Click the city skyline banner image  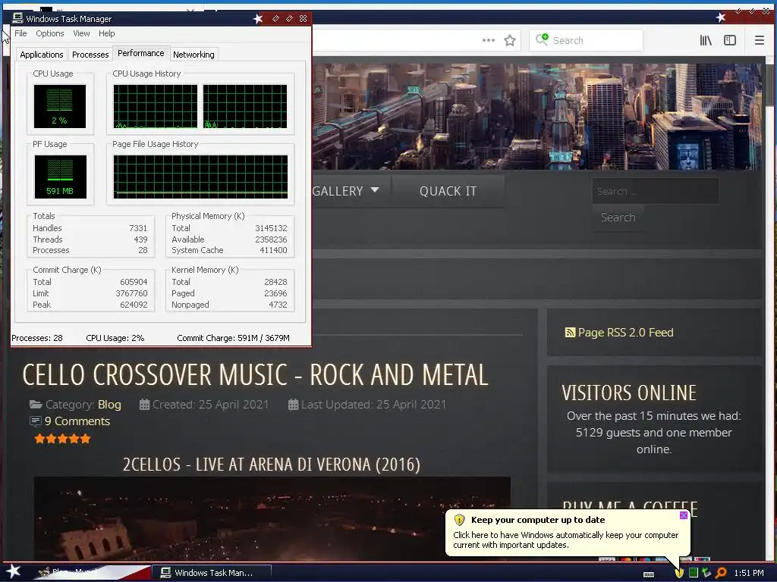coord(537,116)
